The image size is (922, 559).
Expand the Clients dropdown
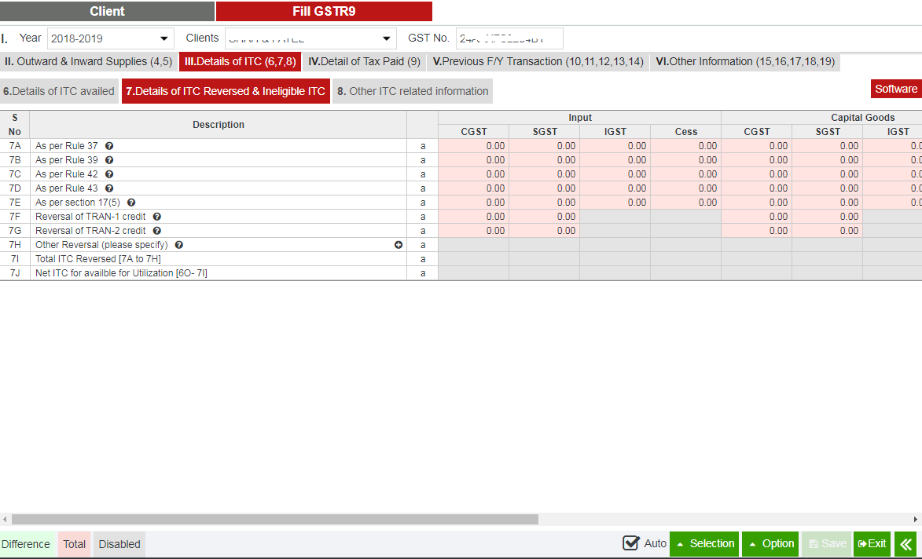pos(310,38)
